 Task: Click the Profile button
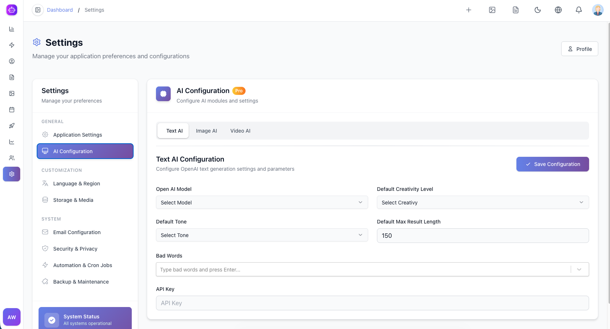pyautogui.click(x=579, y=49)
